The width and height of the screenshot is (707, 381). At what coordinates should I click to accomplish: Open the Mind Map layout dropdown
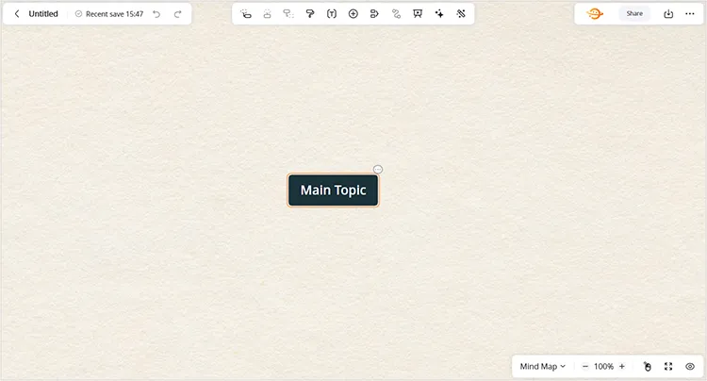[x=542, y=367]
